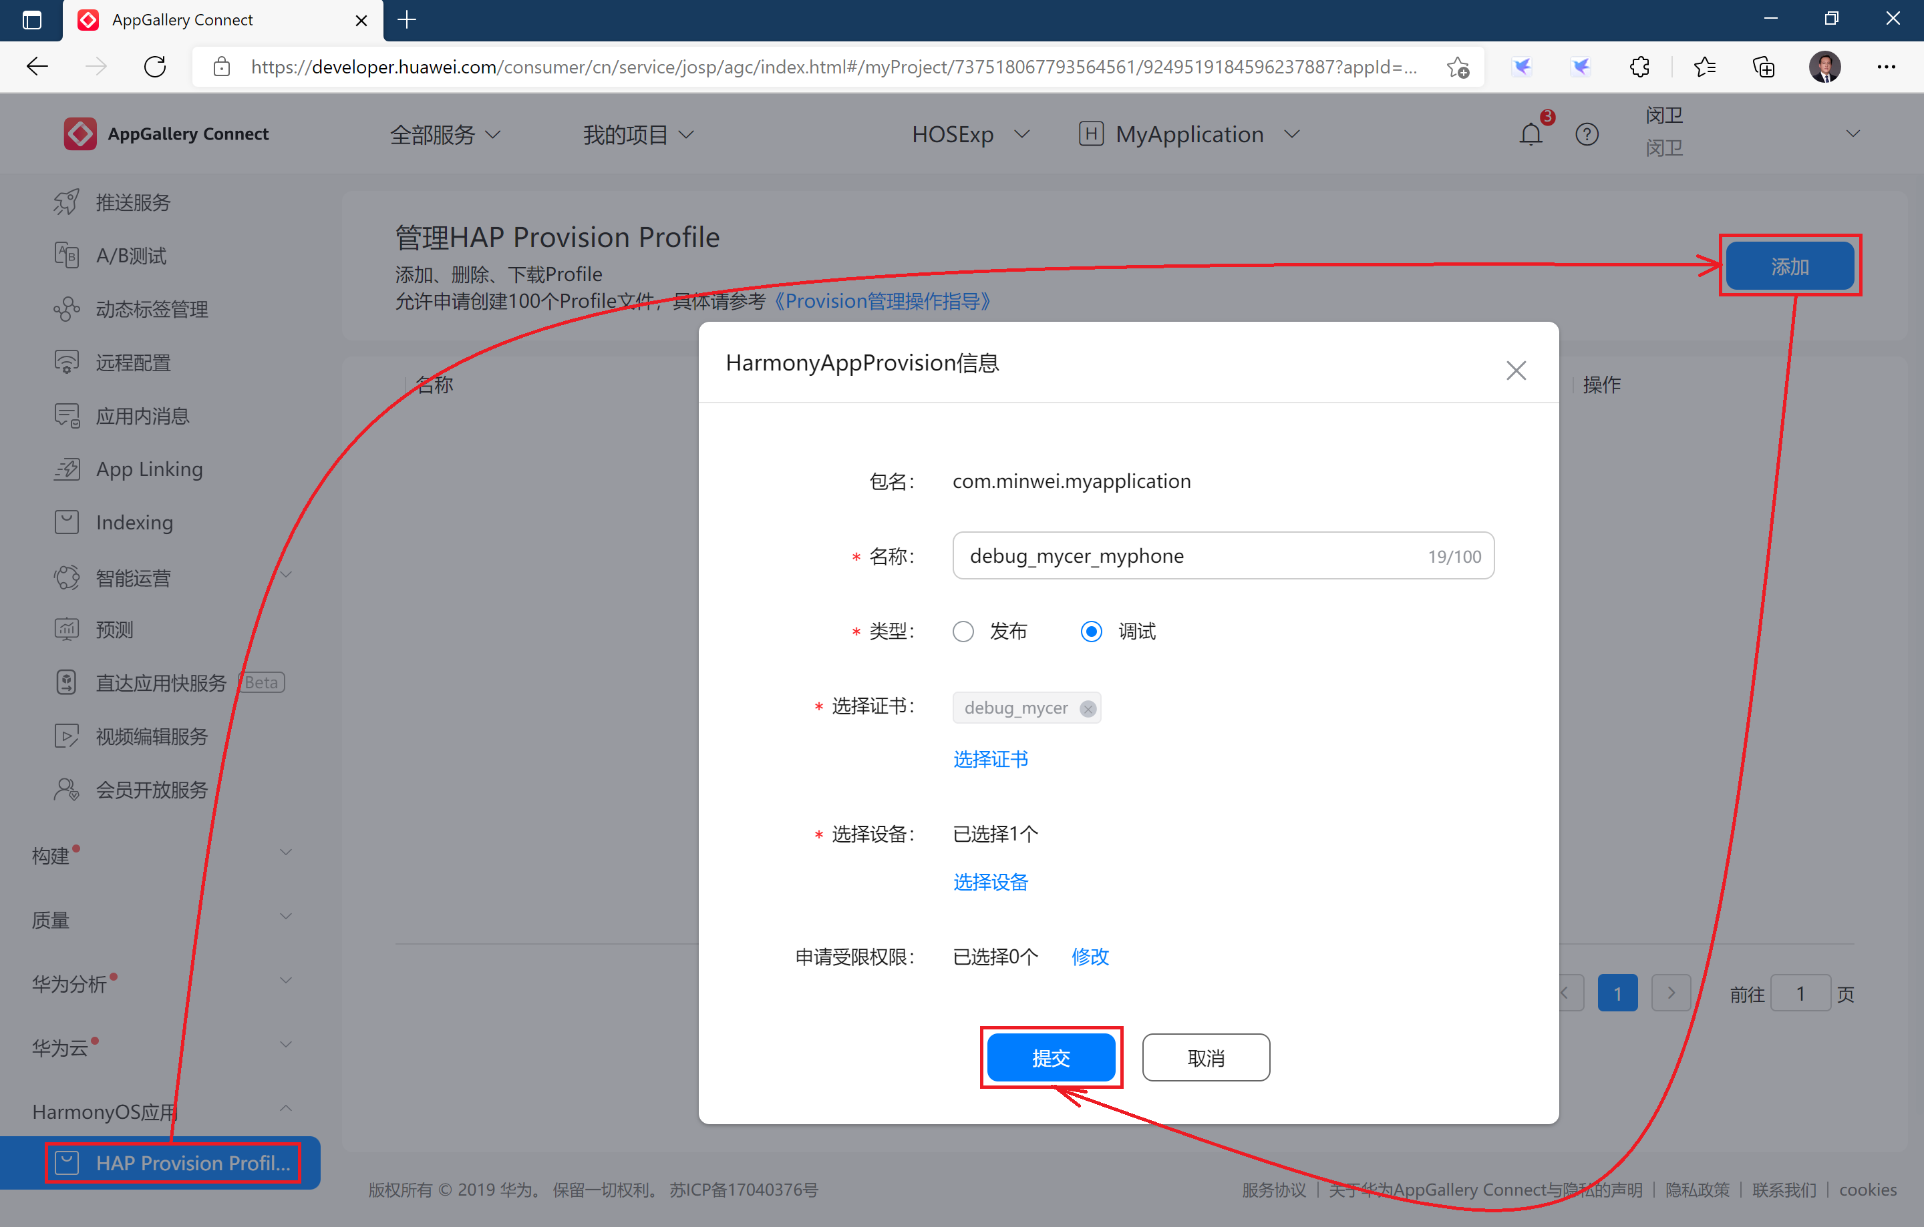Click the 提交 submit button
Screen dimensions: 1924x1227
pyautogui.click(x=1051, y=1057)
